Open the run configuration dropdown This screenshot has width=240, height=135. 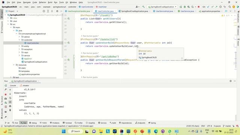pos(162,7)
